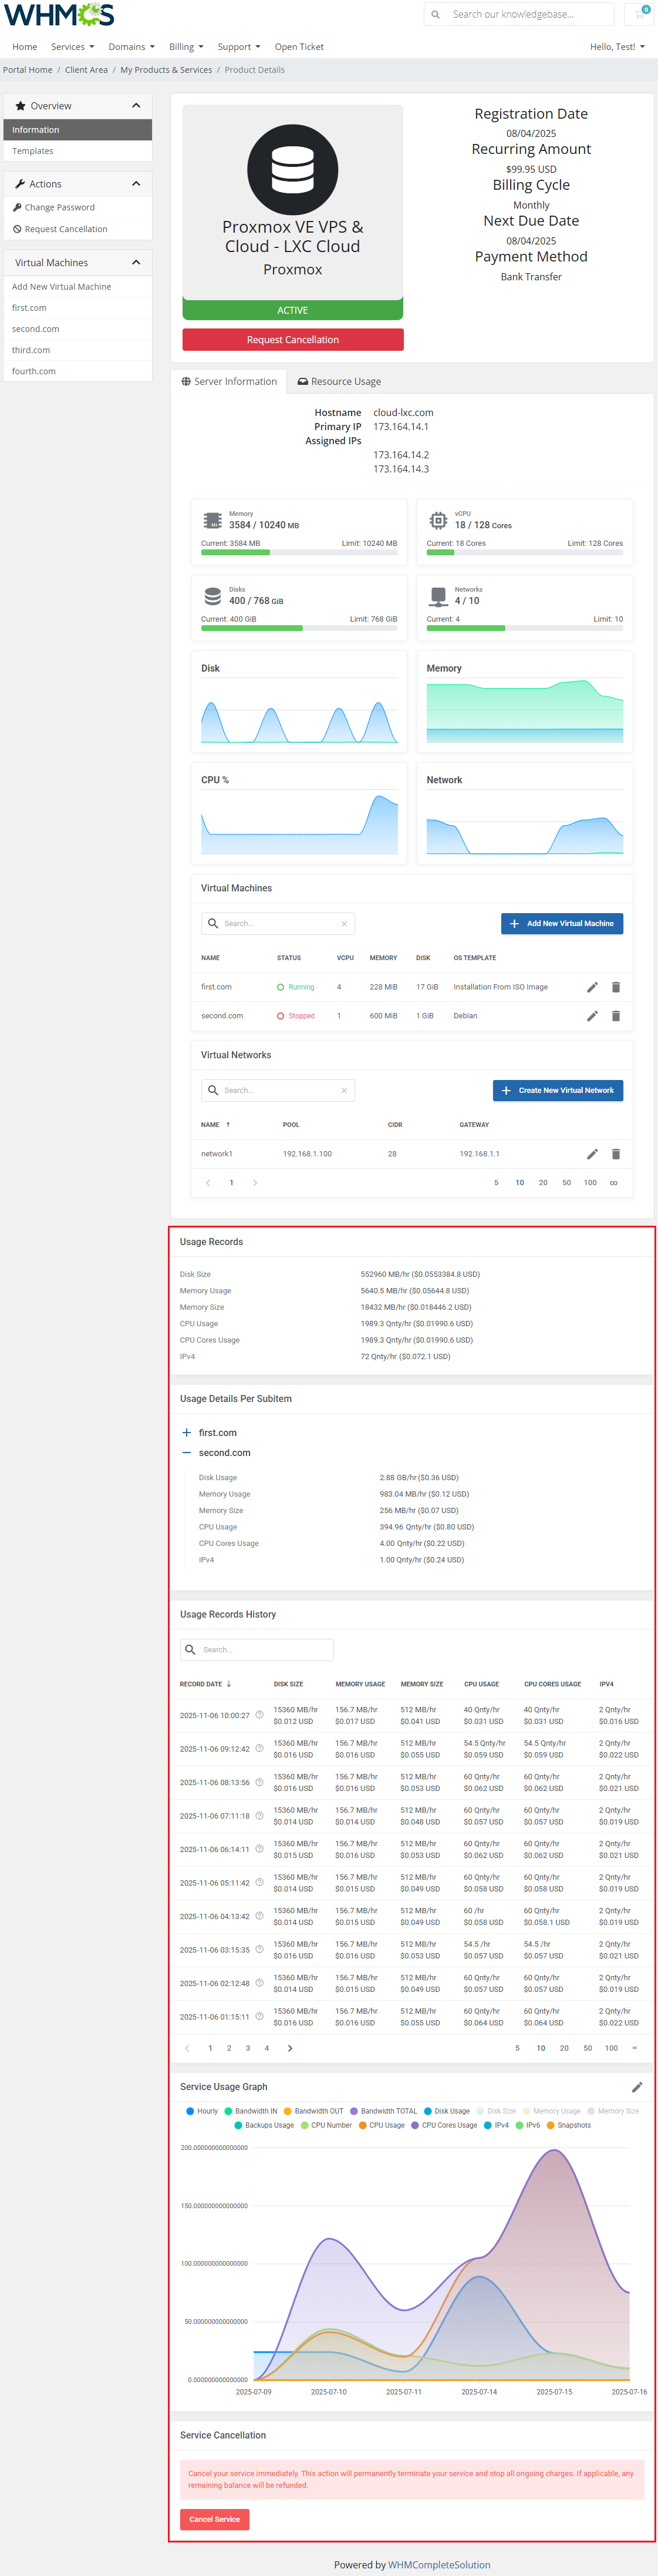Show info for 2025-11-06 10:00:27 record

pos(259,1715)
